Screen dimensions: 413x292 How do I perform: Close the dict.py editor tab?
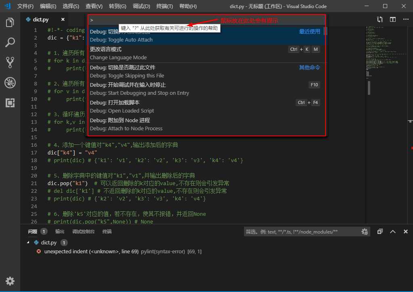click(x=63, y=19)
